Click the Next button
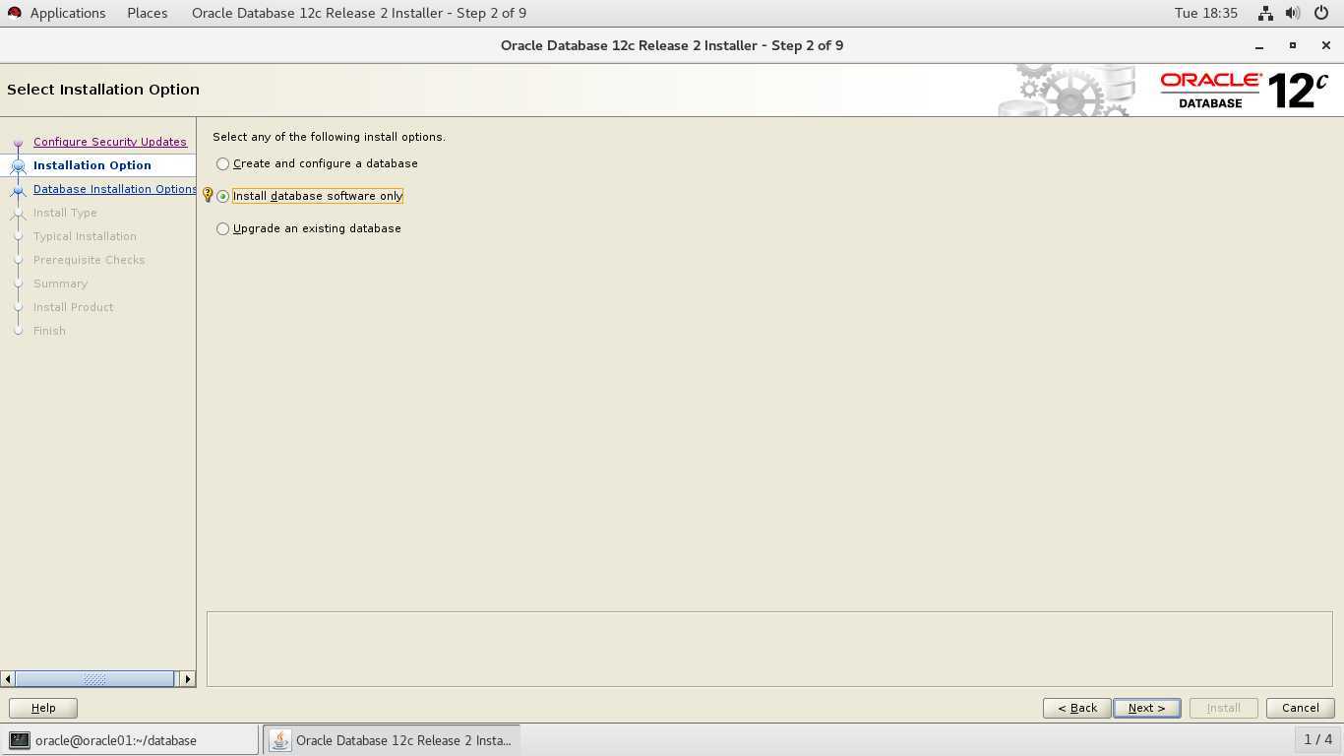 tap(1146, 708)
